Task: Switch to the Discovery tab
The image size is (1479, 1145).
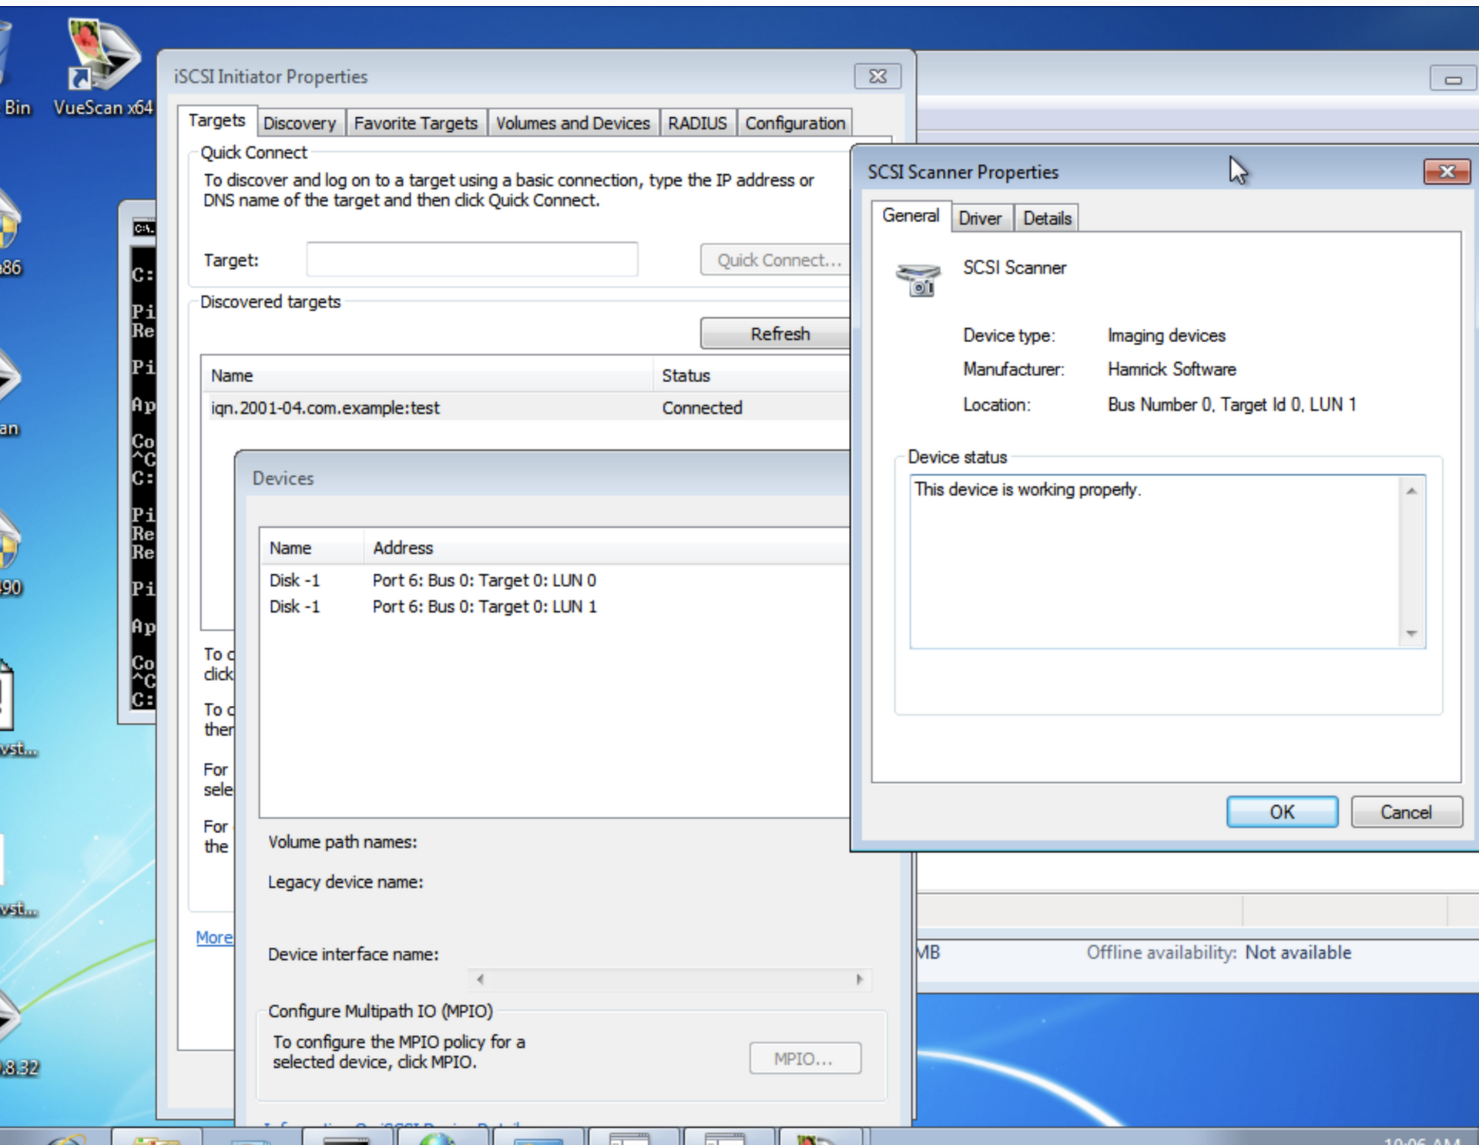Action: [x=299, y=123]
